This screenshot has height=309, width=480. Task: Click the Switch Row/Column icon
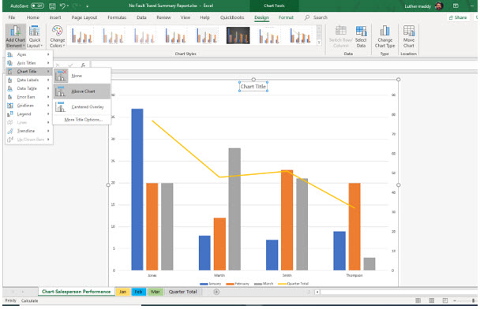pyautogui.click(x=341, y=37)
